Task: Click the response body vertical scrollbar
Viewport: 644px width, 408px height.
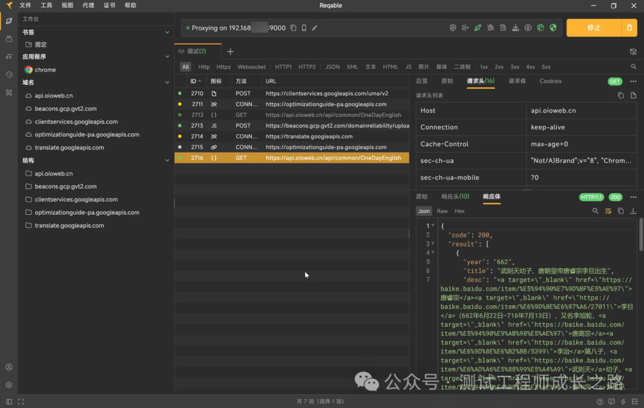Action: pyautogui.click(x=640, y=235)
